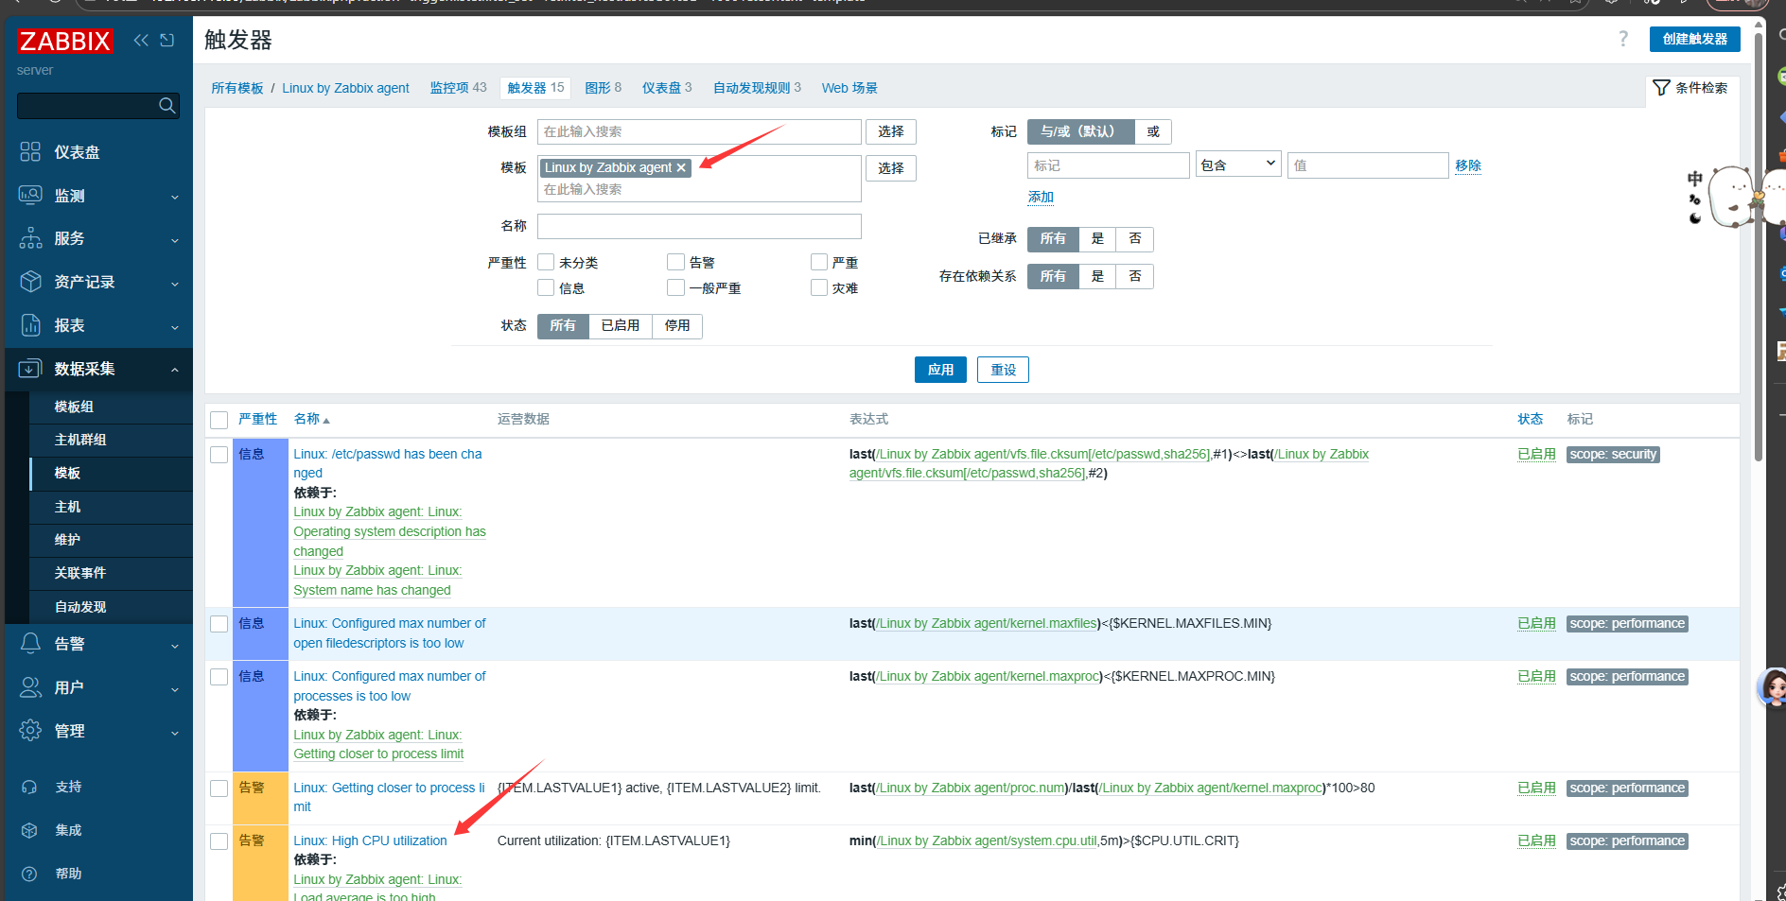The image size is (1786, 901).
Task: Switch tag evaluation to 或
Action: (x=1153, y=131)
